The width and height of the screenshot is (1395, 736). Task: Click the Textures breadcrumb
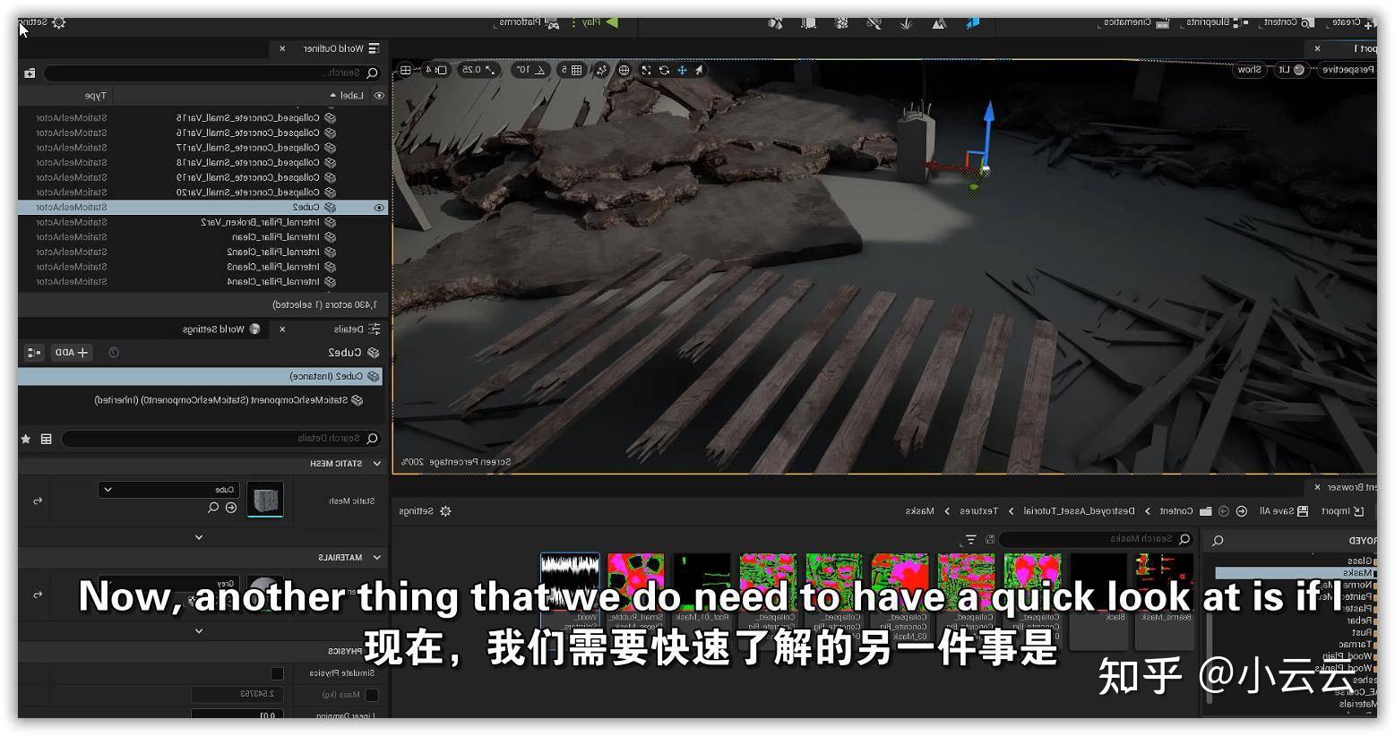pos(978,511)
